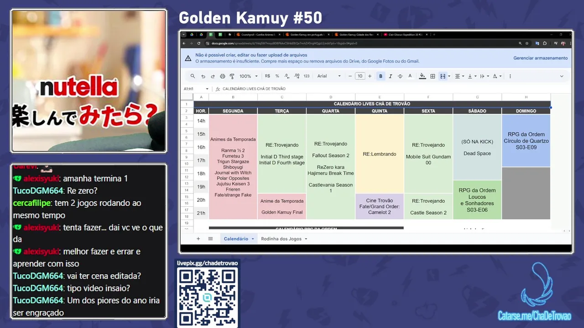Select RPG da Ordem Círculo de Quartzo cell
584x328 pixels.
[526, 141]
